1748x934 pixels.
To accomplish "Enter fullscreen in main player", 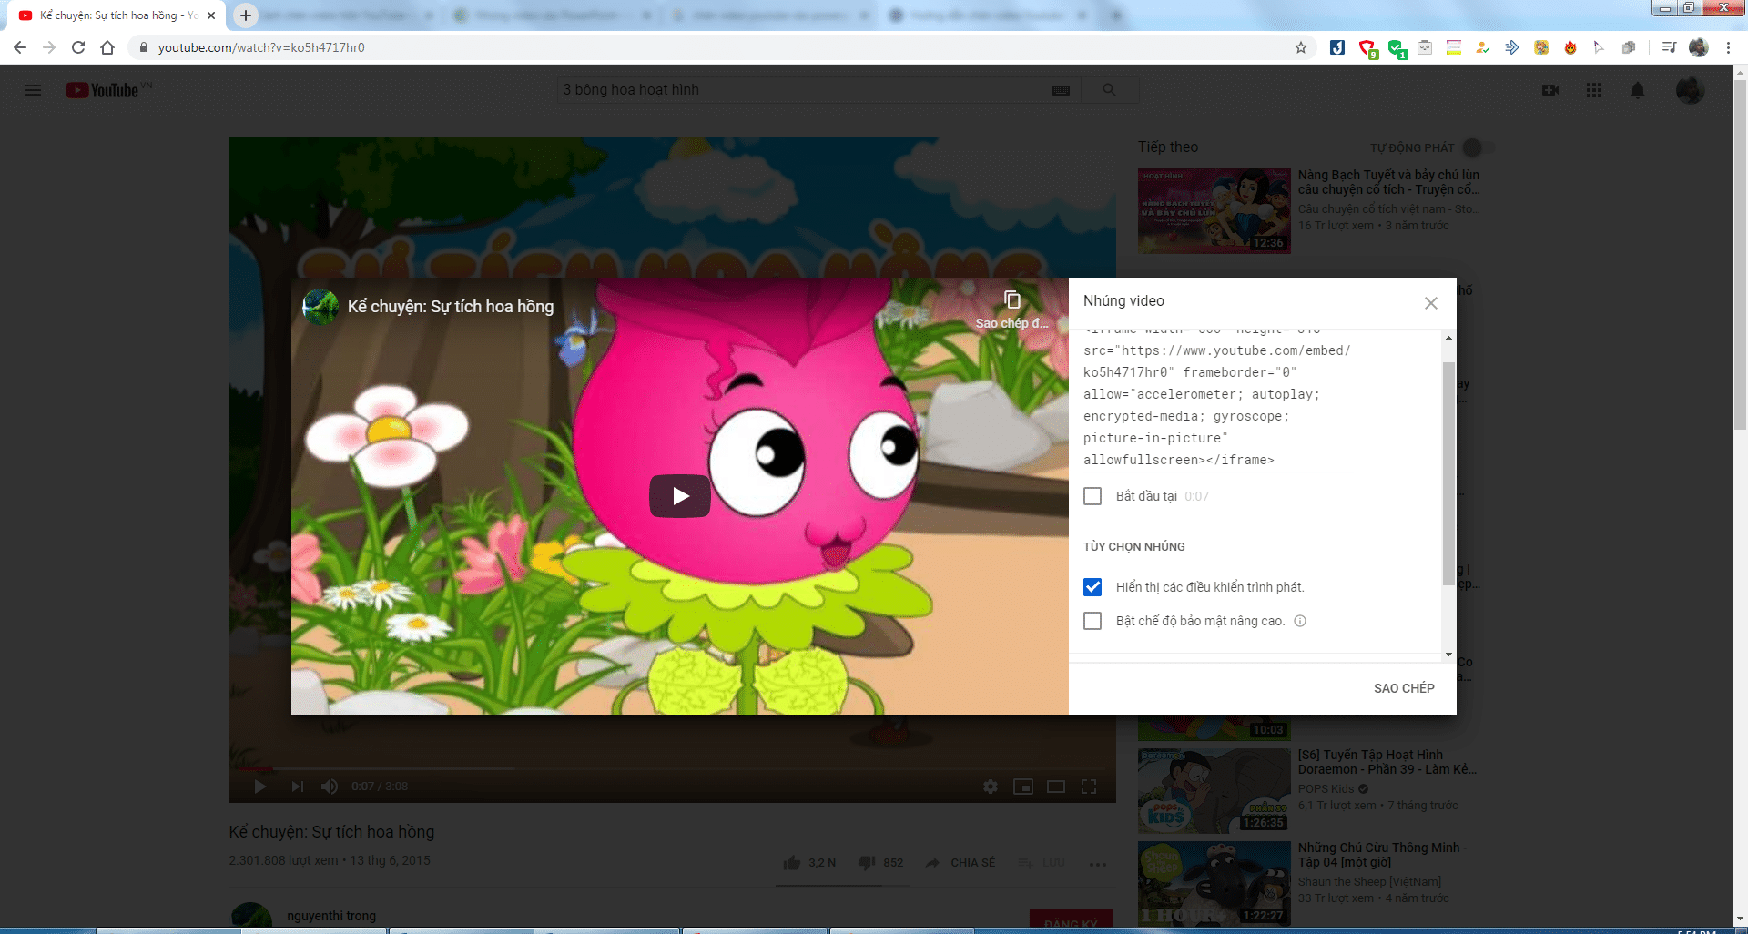I will point(1089,787).
